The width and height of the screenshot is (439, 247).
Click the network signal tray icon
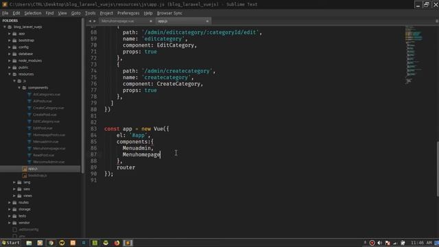tap(395, 243)
